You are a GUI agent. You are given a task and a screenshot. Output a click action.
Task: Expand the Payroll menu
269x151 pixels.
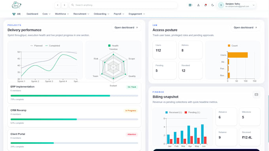pos(119,14)
